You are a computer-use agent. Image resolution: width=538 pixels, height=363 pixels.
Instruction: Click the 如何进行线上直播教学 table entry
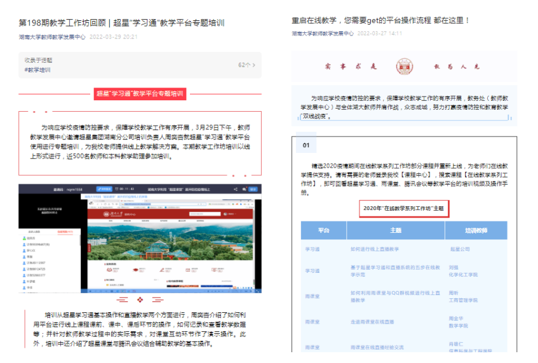pos(375,249)
